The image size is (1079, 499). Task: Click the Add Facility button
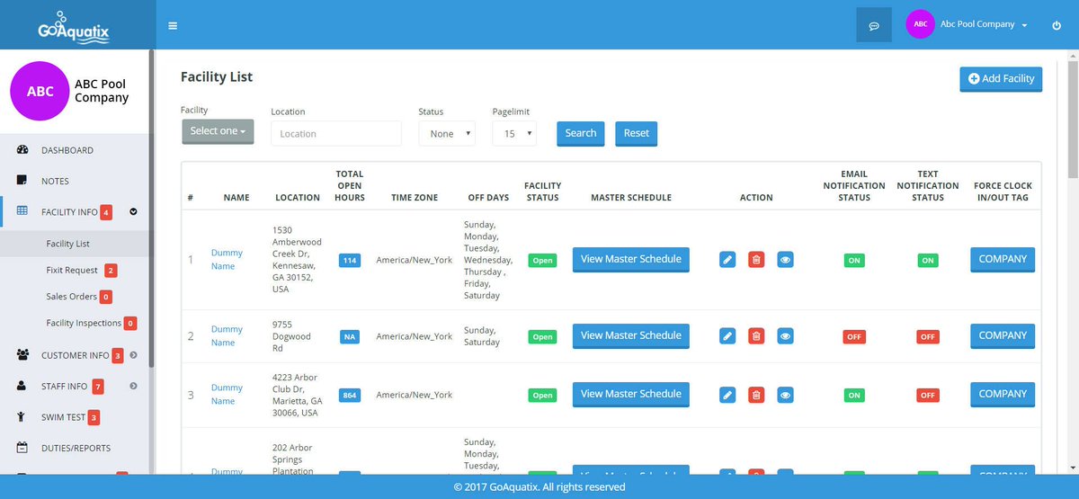(x=1001, y=79)
